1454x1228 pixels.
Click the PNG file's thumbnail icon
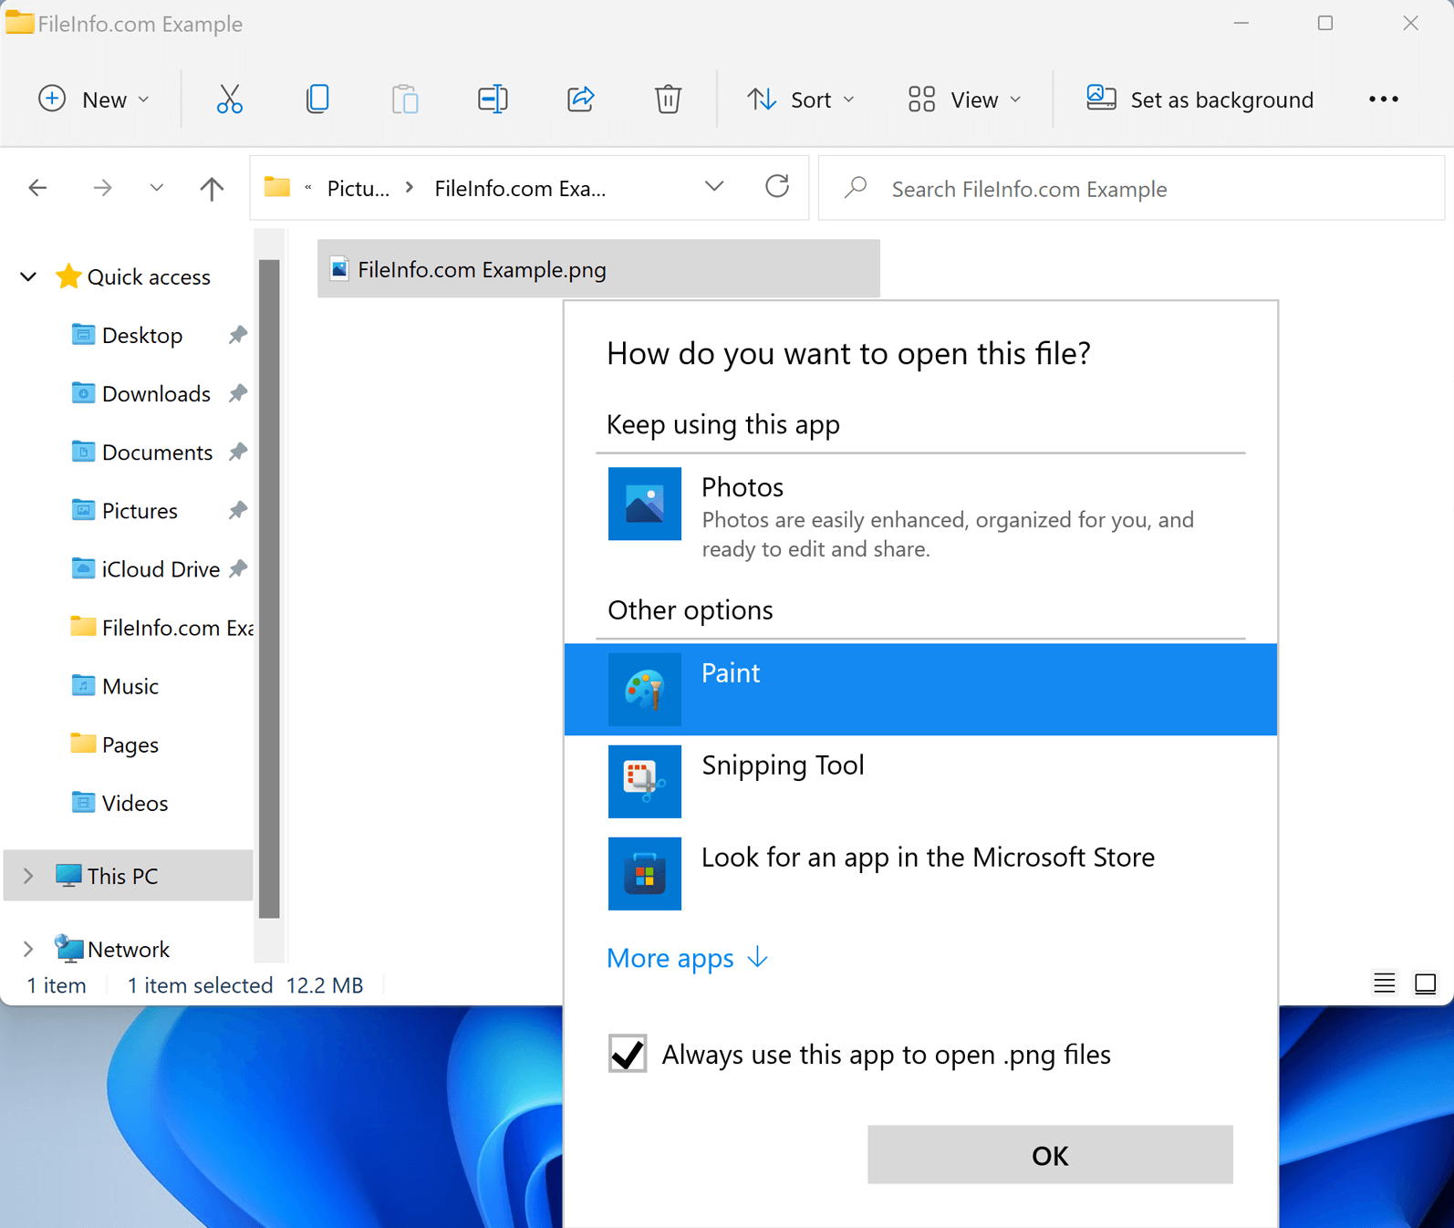(339, 268)
